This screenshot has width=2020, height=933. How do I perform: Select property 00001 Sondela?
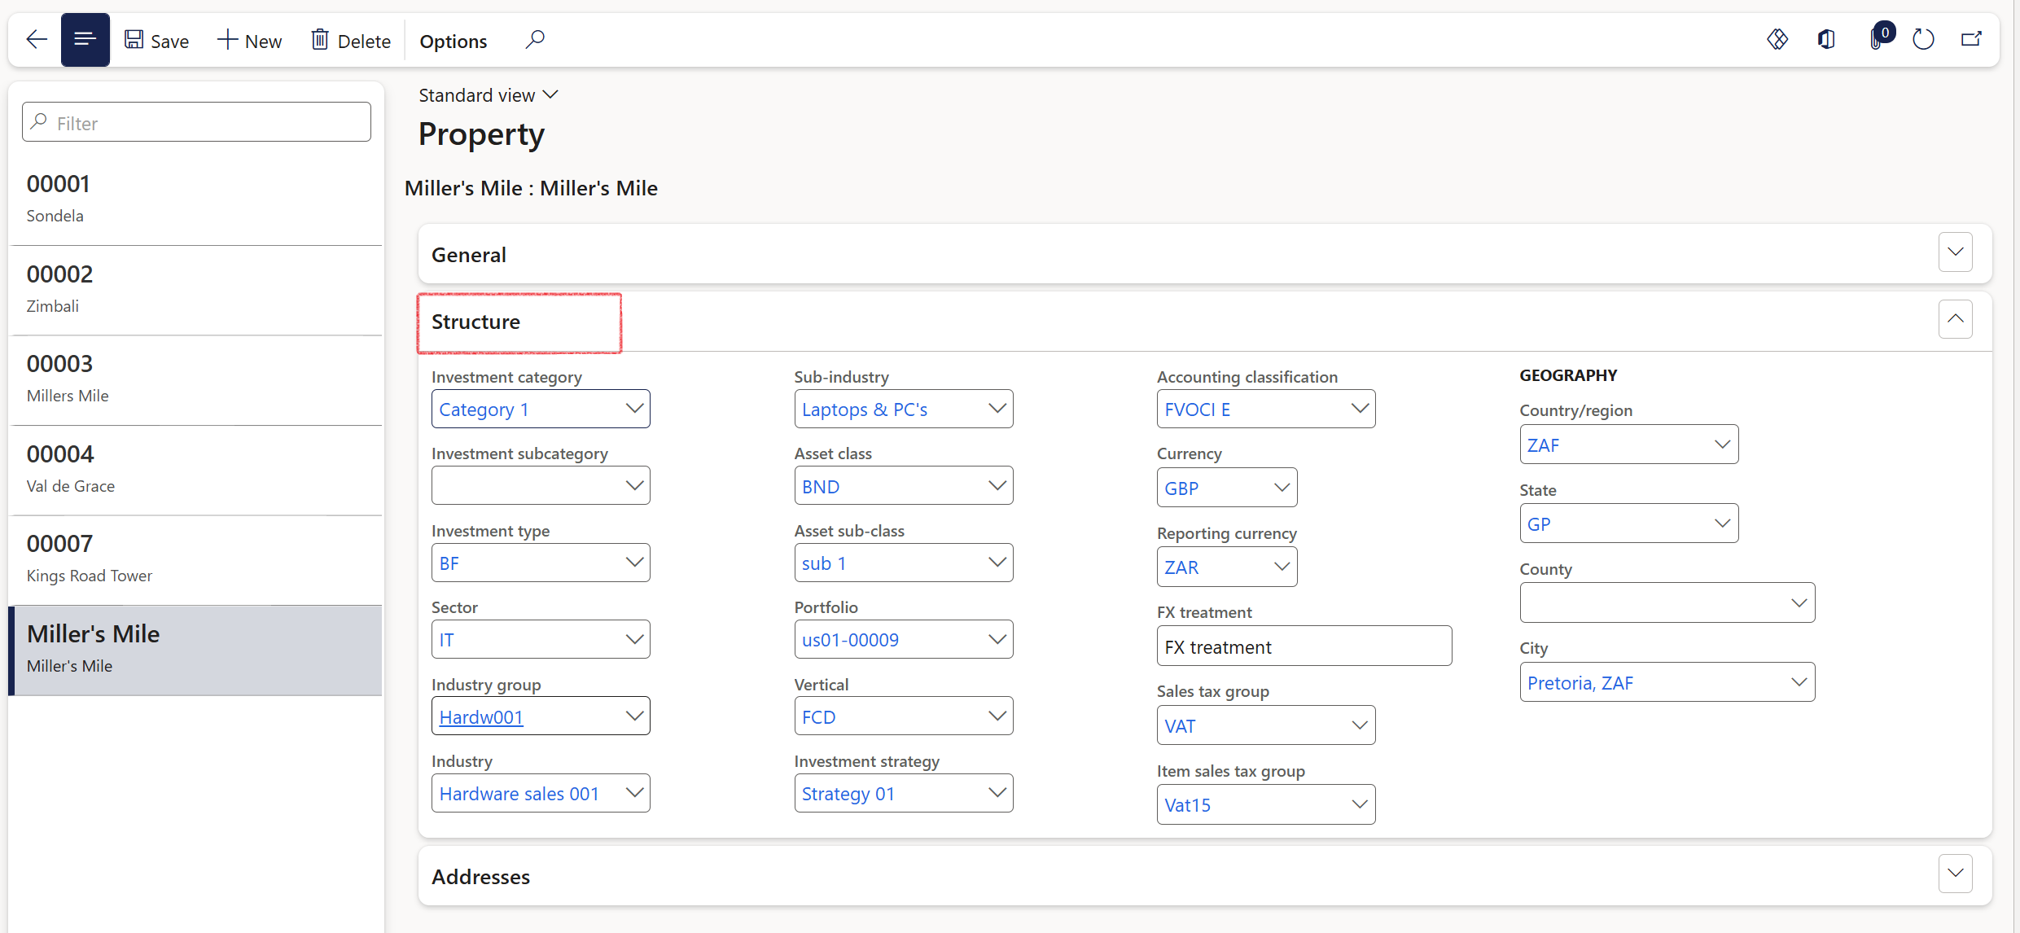[195, 199]
